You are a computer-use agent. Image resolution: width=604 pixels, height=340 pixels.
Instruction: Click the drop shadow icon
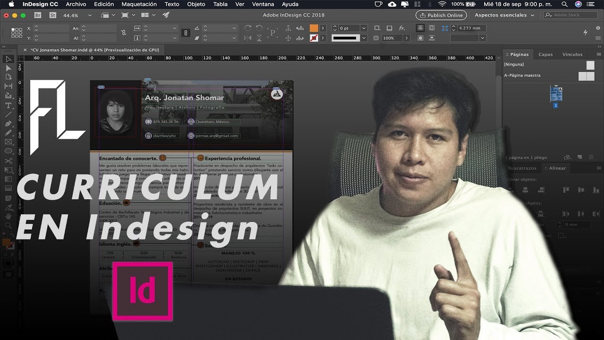tap(389, 28)
